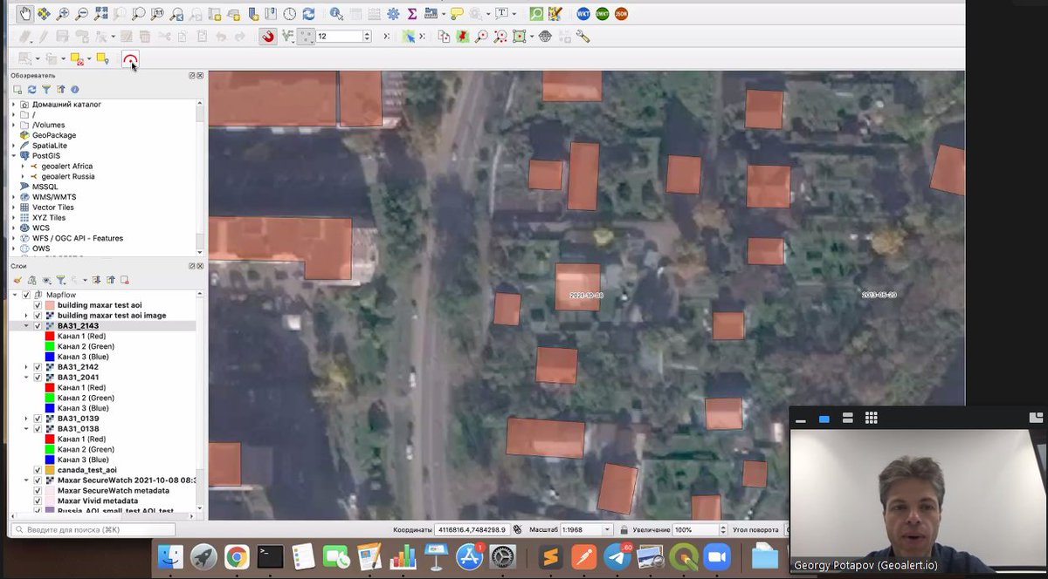Click the Map Tips speech bubble icon
This screenshot has width=1048, height=579.
(x=457, y=14)
